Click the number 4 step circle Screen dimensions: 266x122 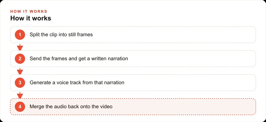pyautogui.click(x=20, y=107)
